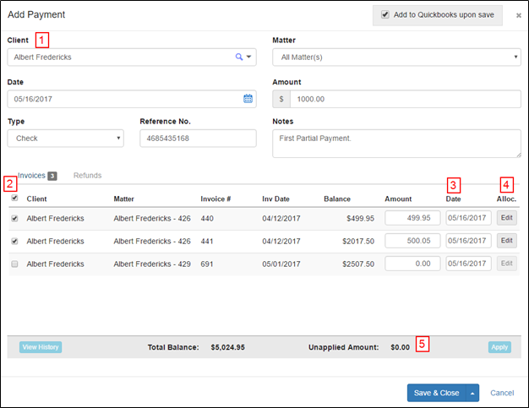
Task: Click balance $499.95 cell
Action: point(360,219)
